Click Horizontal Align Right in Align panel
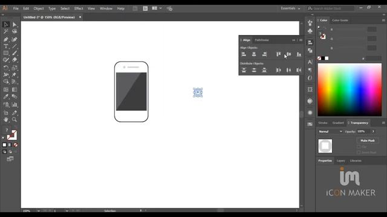The image size is (387, 217). click(x=264, y=54)
